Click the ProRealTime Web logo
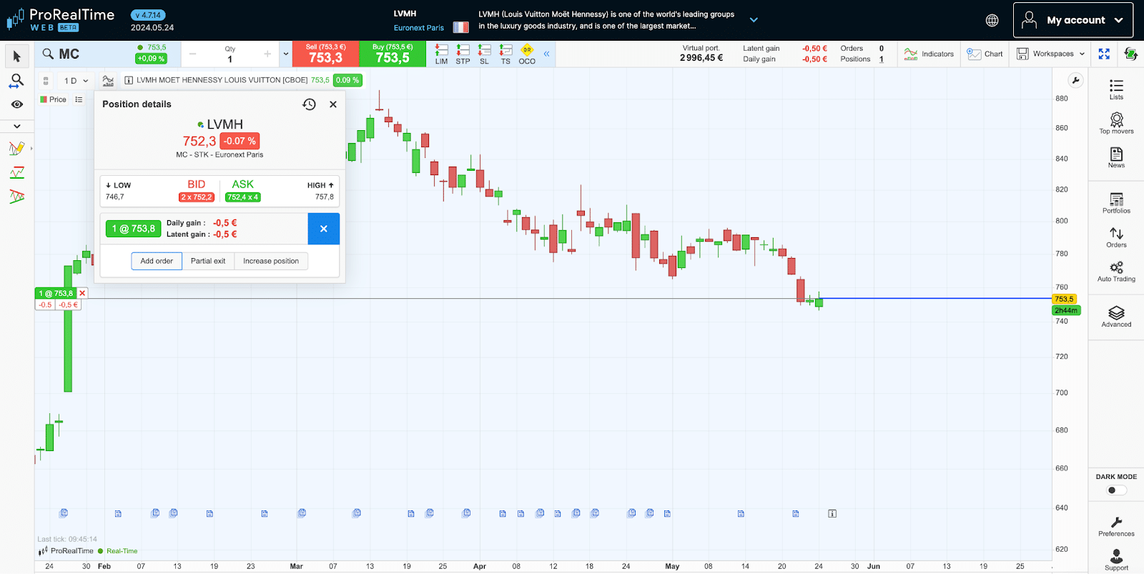The height and width of the screenshot is (574, 1144). tap(60, 20)
